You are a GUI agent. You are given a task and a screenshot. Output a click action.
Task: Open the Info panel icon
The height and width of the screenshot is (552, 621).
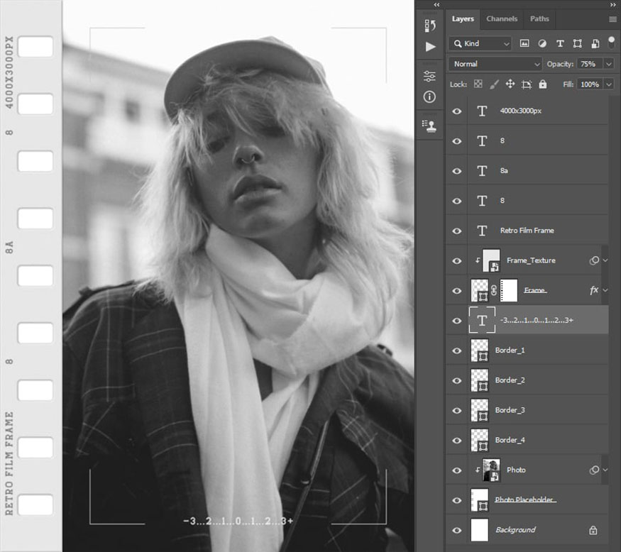click(429, 96)
